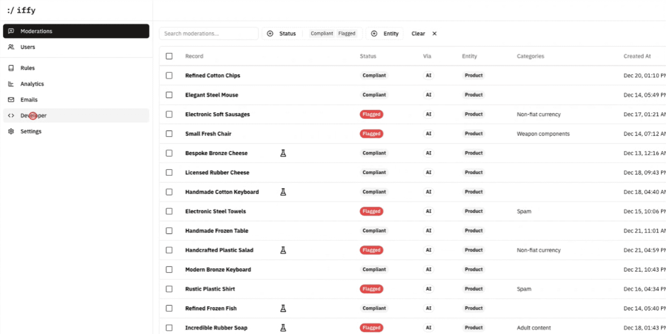Click the Emails envelope icon
This screenshot has height=334, width=666.
[x=11, y=100]
